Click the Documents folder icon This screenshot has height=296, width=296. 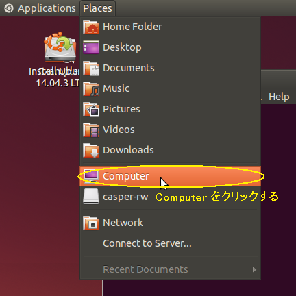point(91,69)
